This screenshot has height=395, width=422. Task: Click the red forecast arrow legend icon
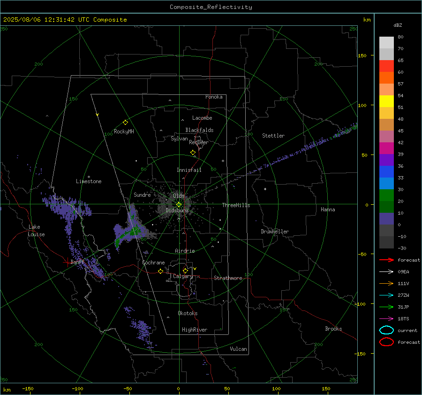(386, 260)
